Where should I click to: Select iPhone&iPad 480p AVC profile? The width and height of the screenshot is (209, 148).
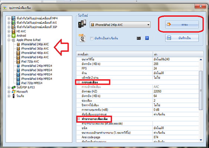[x=35, y=53]
